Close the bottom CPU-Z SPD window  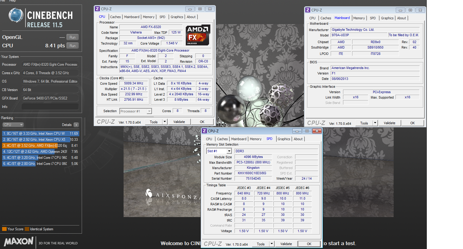tap(317, 131)
